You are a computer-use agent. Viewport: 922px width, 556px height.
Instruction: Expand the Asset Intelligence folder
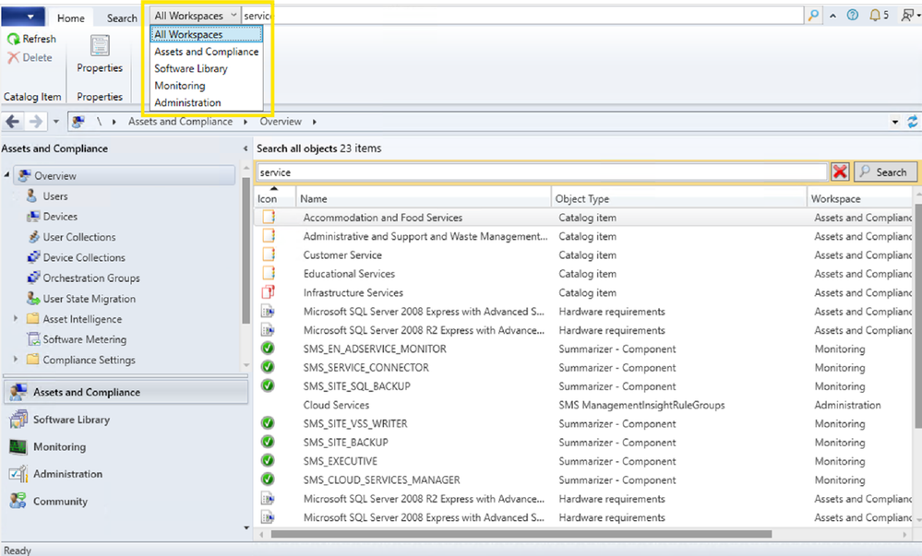click(16, 318)
